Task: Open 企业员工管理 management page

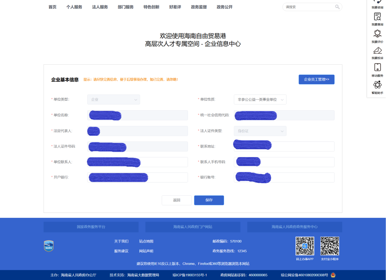Action: (316, 79)
